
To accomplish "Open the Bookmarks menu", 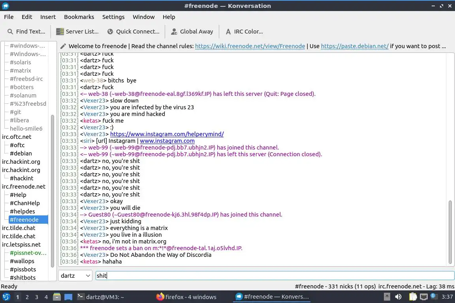I will tap(79, 17).
